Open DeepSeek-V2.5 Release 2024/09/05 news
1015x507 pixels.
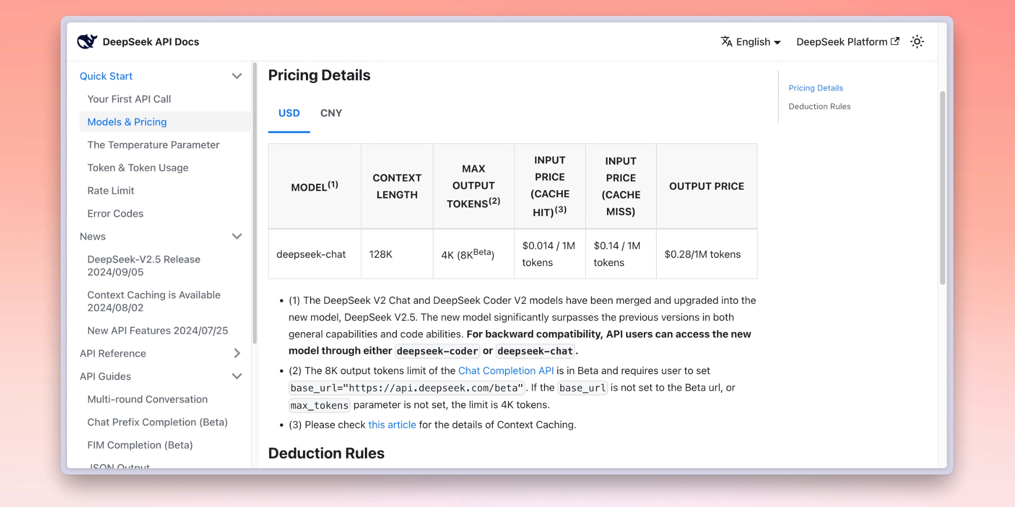point(144,266)
